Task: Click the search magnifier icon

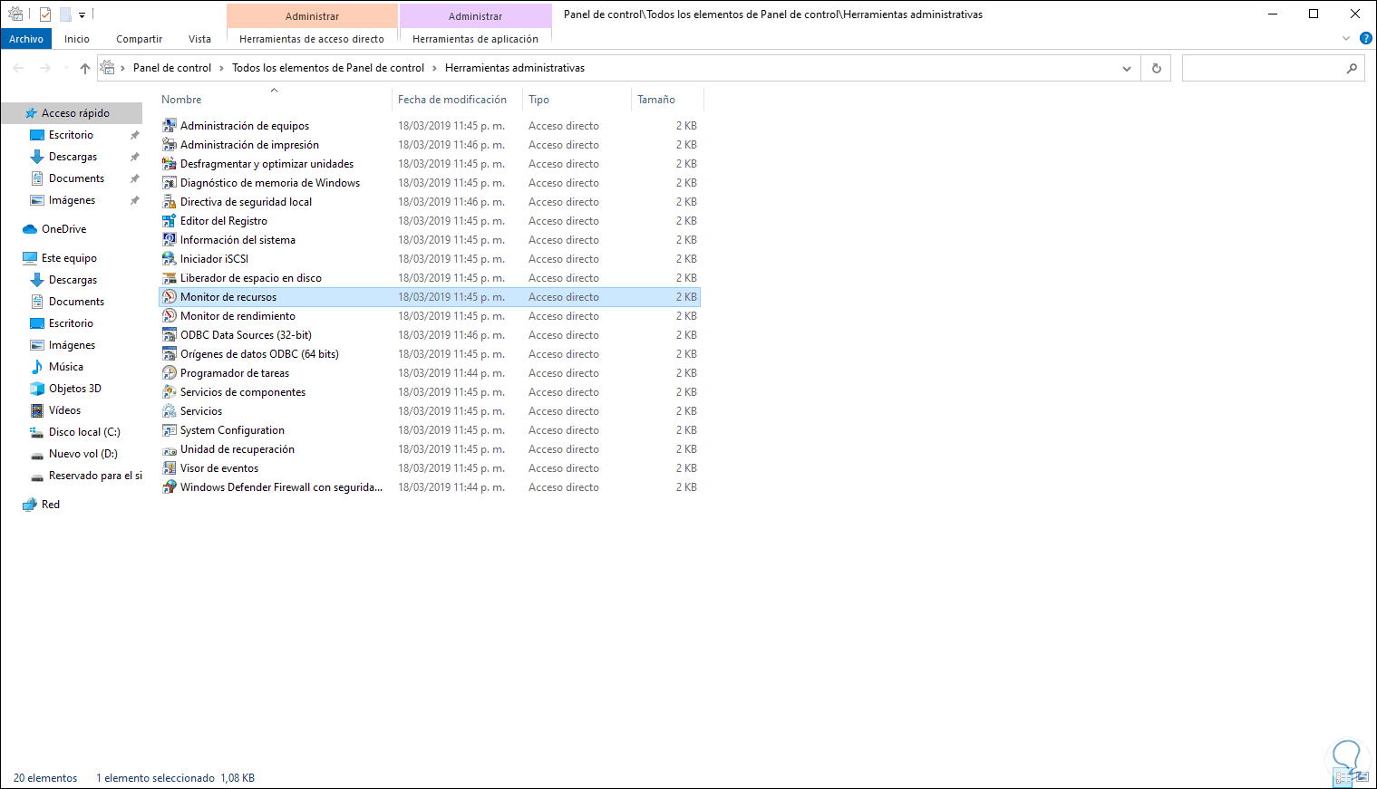Action: coord(1352,68)
